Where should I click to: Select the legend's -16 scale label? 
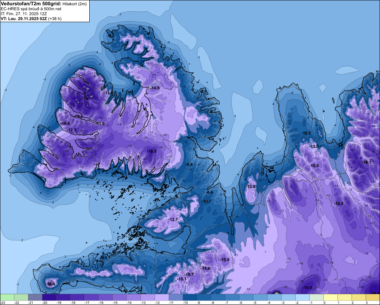[101, 303]
